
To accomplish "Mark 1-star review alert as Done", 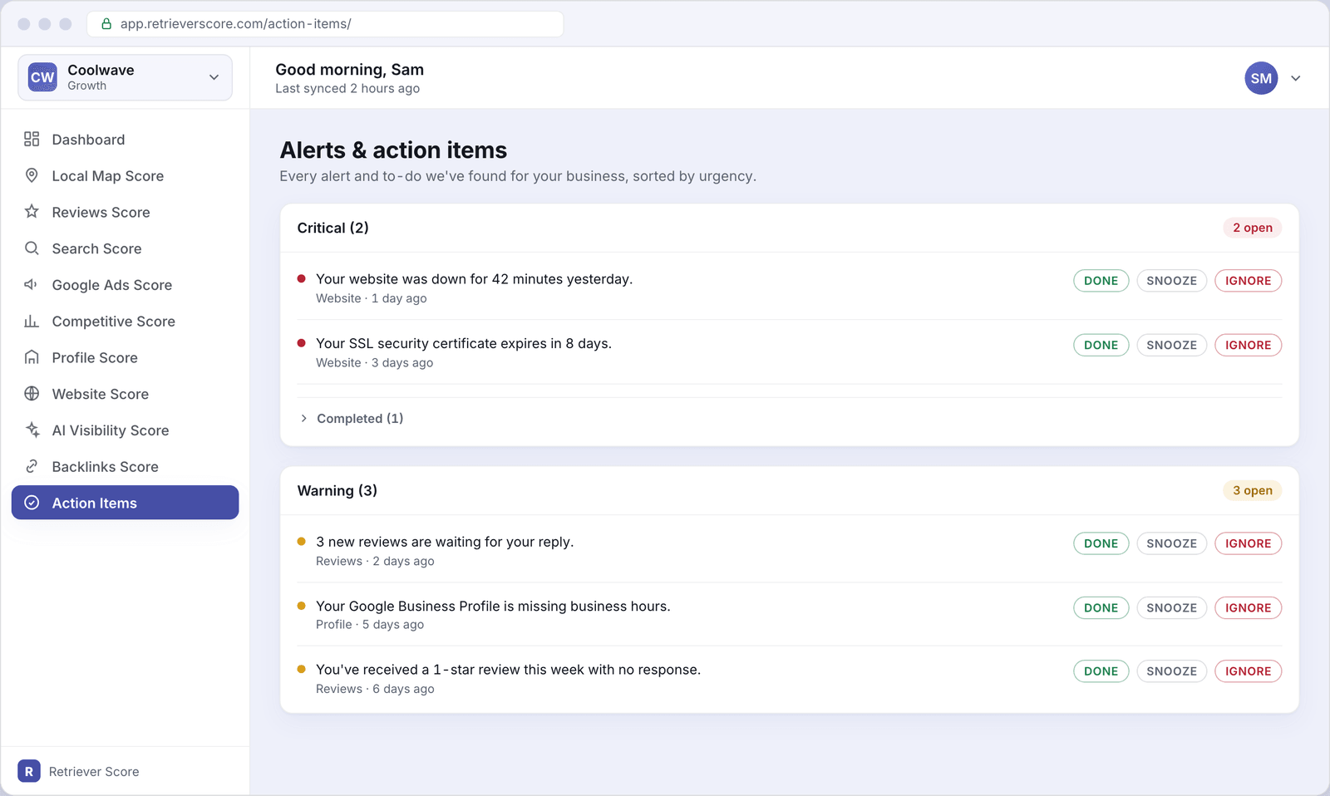I will pyautogui.click(x=1101, y=671).
